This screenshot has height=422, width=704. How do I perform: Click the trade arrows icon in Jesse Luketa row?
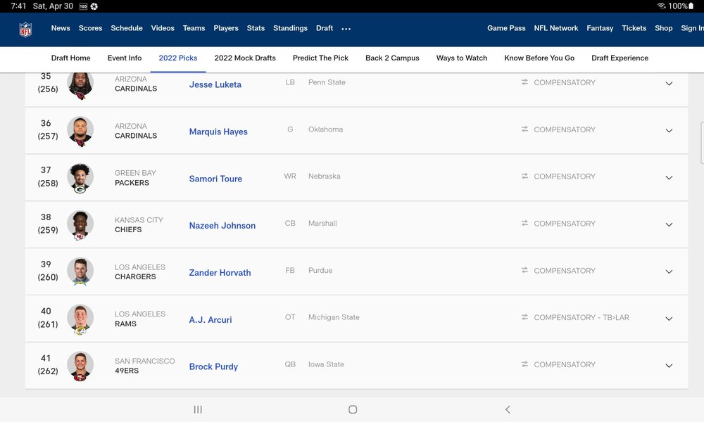coord(524,82)
